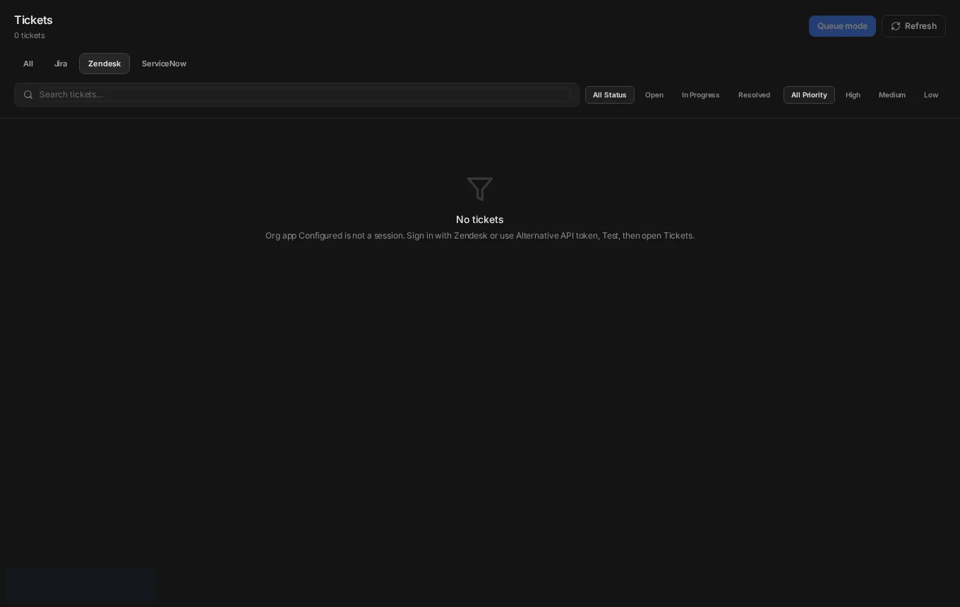Filter by Resolved status

click(x=754, y=95)
